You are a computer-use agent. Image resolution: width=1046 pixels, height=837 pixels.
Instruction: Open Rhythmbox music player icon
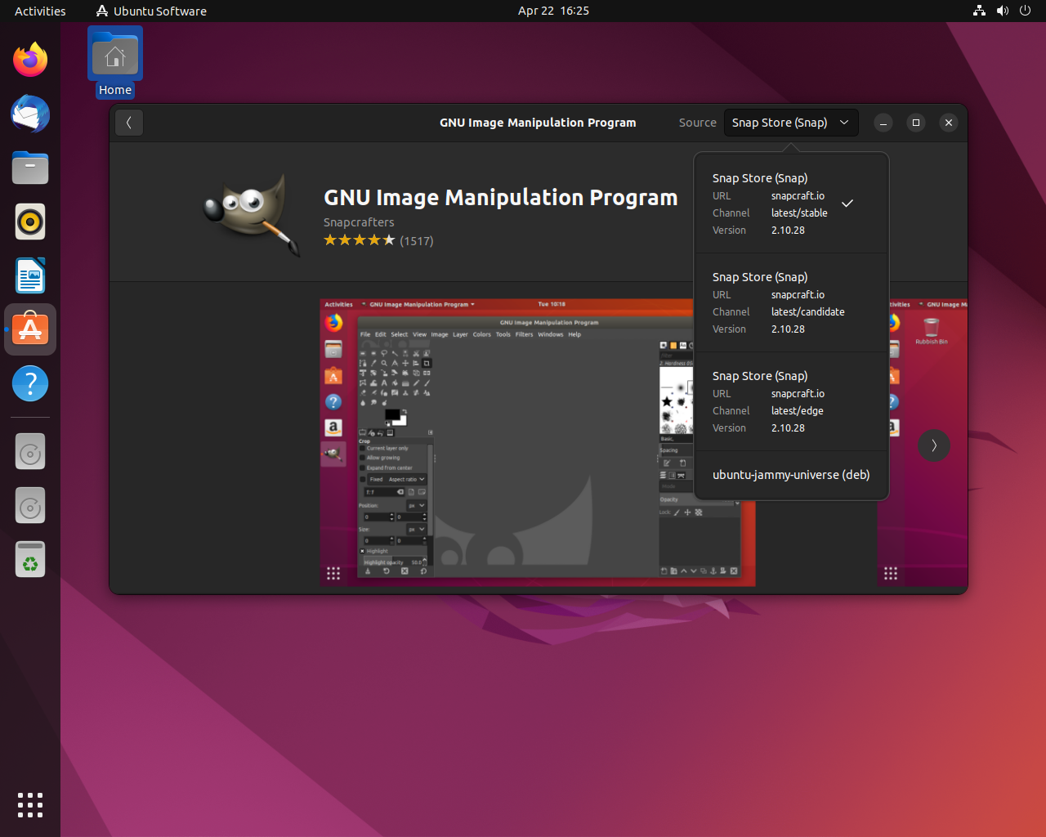[30, 222]
